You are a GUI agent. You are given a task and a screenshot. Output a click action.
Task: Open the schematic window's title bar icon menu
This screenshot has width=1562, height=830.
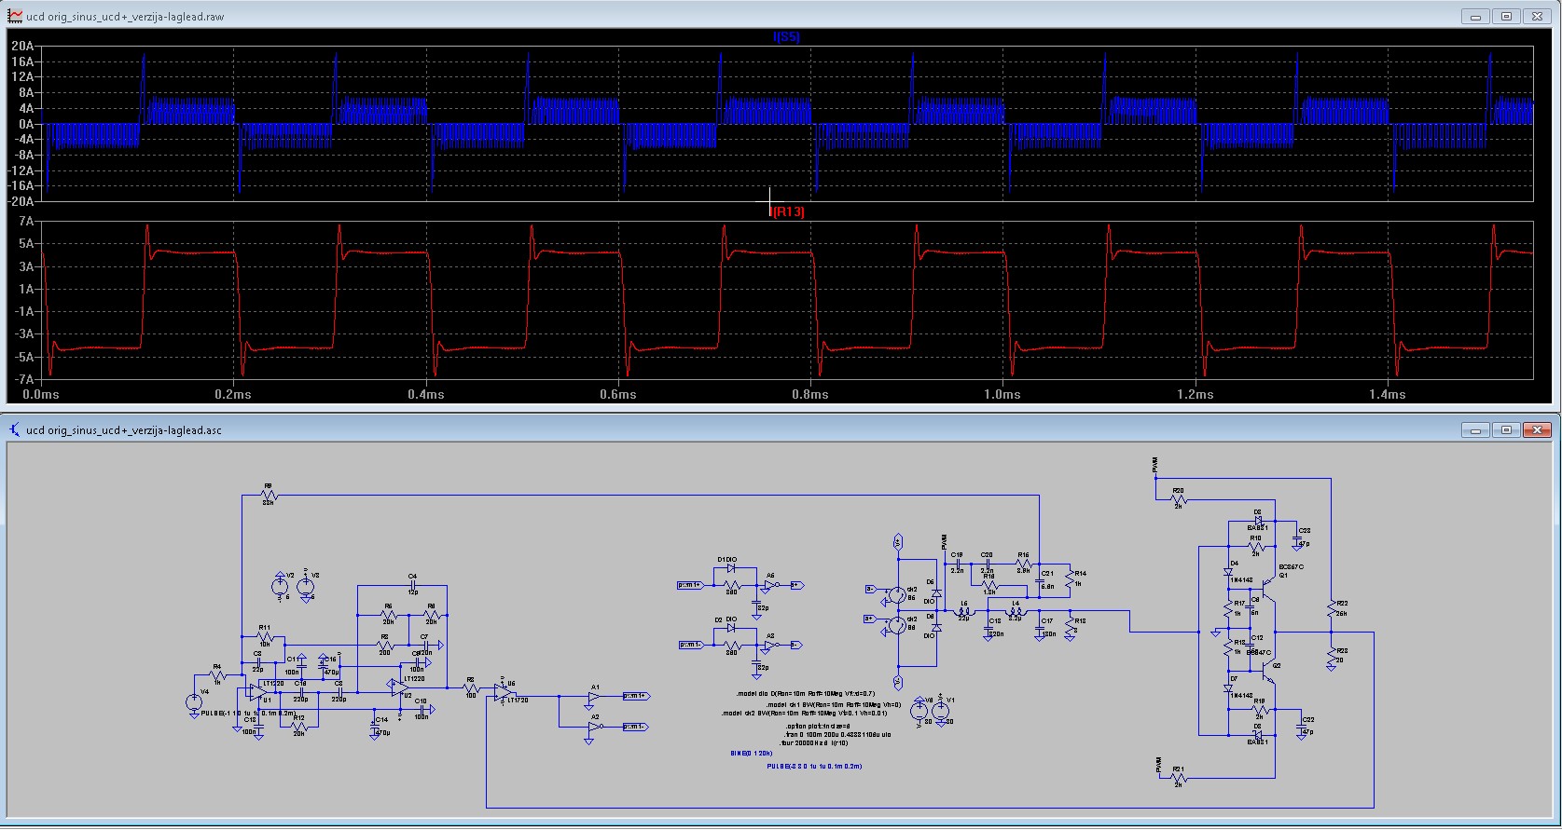click(x=15, y=429)
